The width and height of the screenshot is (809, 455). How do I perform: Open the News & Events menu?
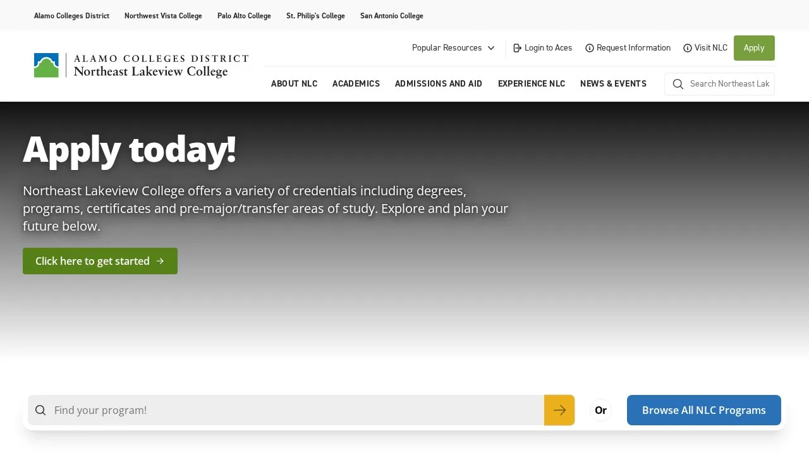pos(613,84)
